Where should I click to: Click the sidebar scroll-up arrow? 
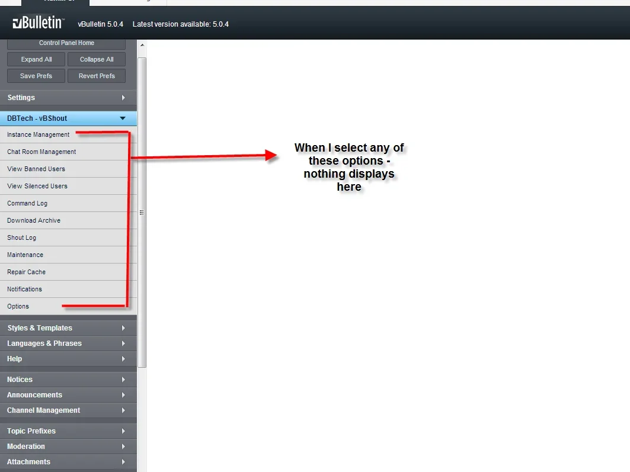pos(142,45)
